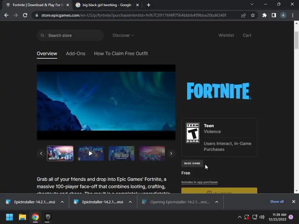Expand the Discover dropdown
299x224 pixels.
click(x=123, y=35)
